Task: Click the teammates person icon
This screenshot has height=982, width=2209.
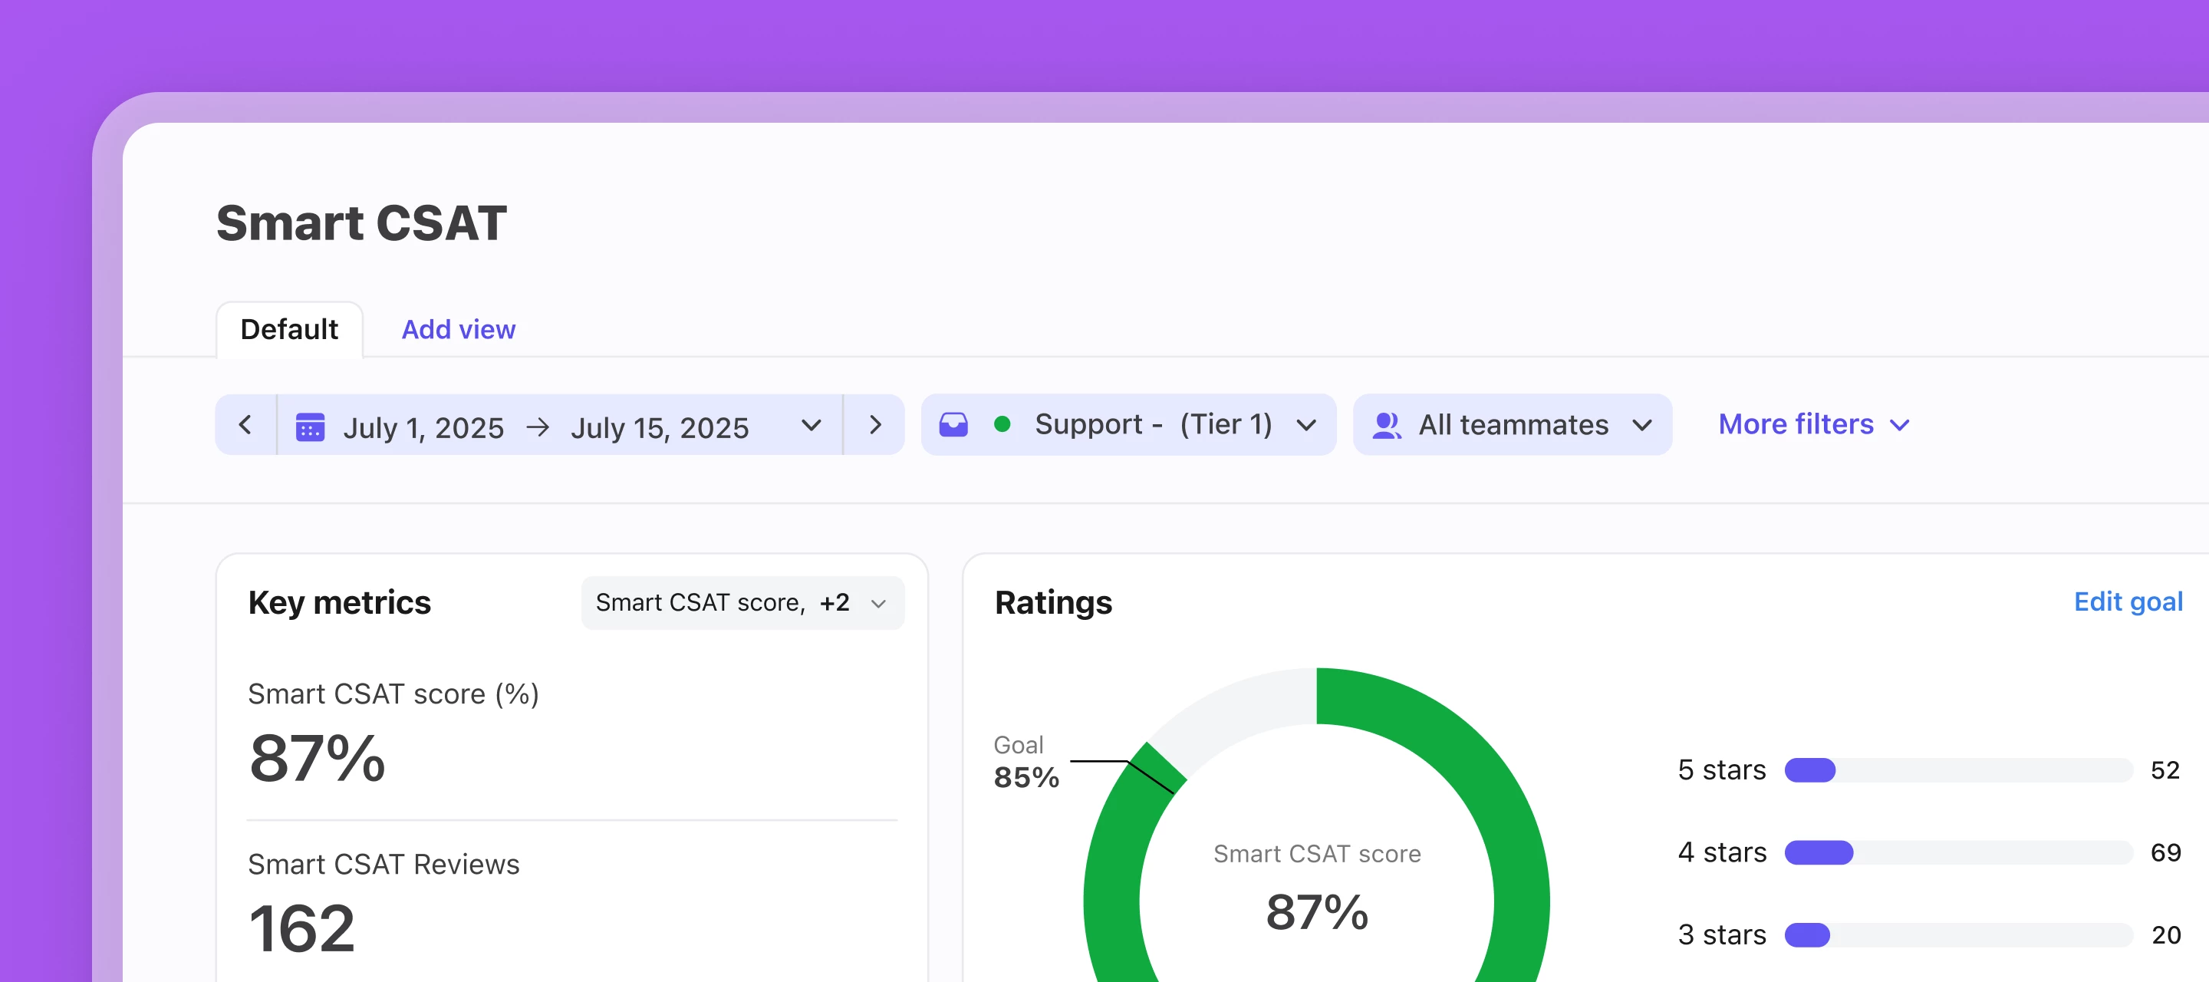Action: (x=1386, y=425)
